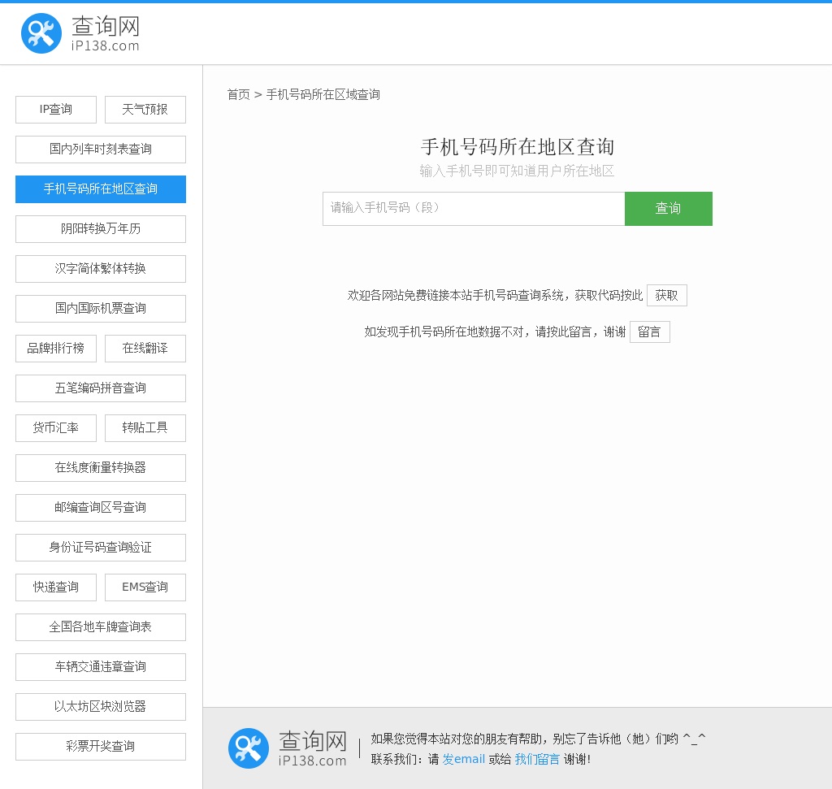Click the 获取 code button

click(666, 296)
